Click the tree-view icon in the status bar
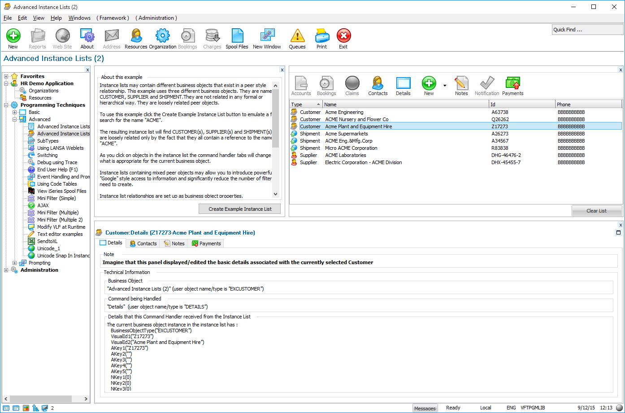Image resolution: width=625 pixels, height=413 pixels. click(6, 408)
